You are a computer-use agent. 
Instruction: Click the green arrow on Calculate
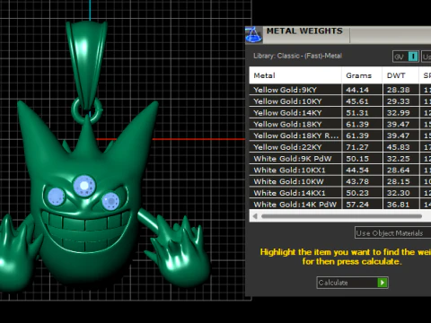coord(383,283)
